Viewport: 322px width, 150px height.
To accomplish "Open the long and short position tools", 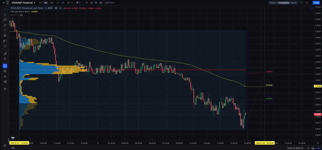I will [x=5, y=41].
